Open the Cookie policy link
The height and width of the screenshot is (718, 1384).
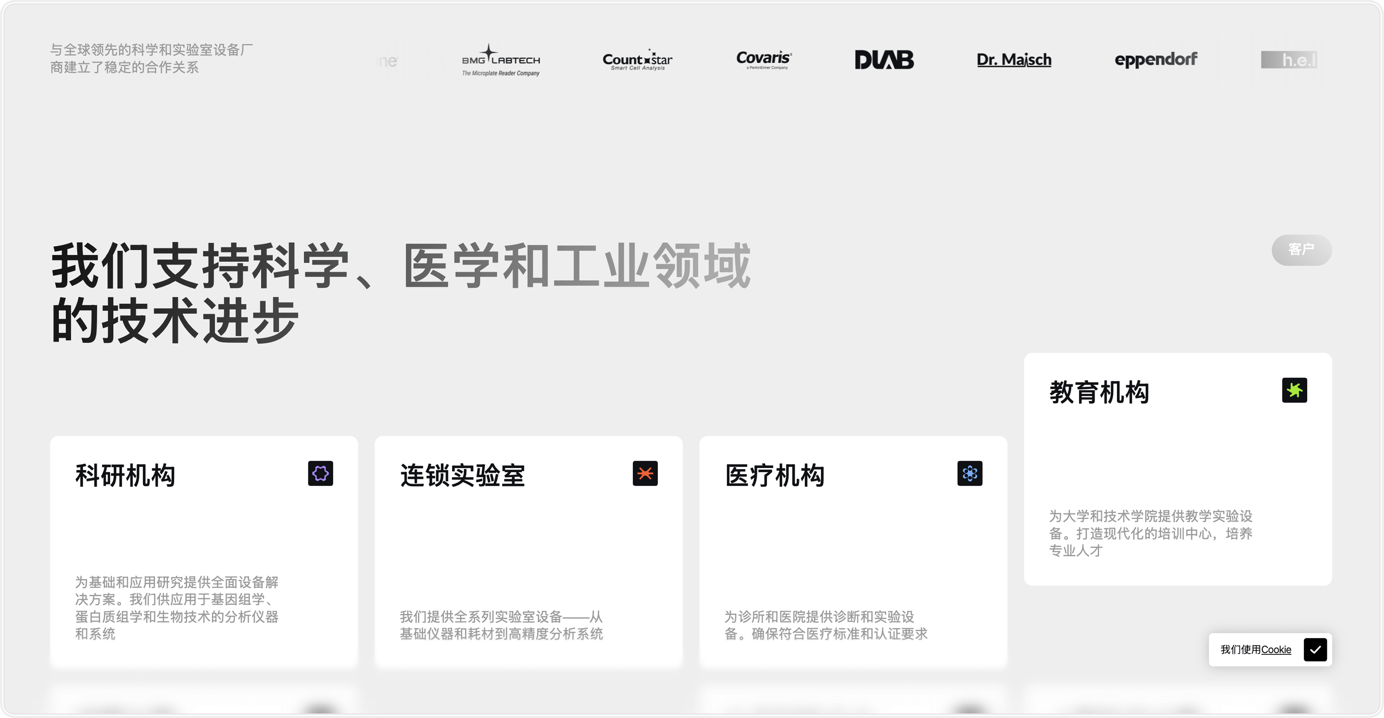click(1276, 649)
